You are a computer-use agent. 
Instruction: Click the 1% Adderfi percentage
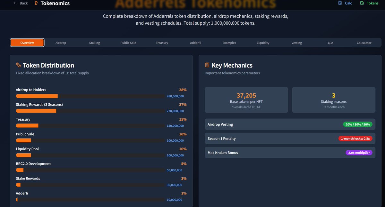click(x=184, y=193)
